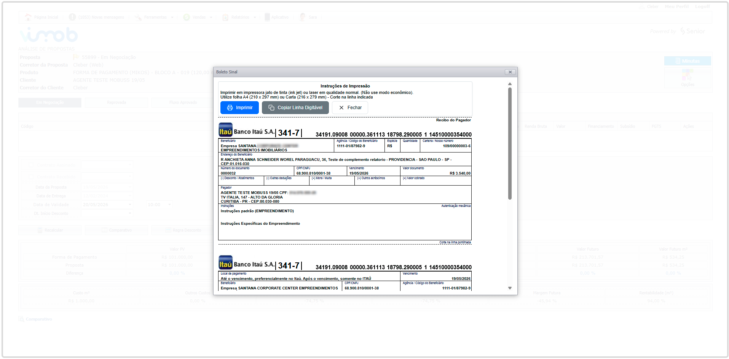Open the Contrato Assinado date dropdown

click(x=130, y=165)
